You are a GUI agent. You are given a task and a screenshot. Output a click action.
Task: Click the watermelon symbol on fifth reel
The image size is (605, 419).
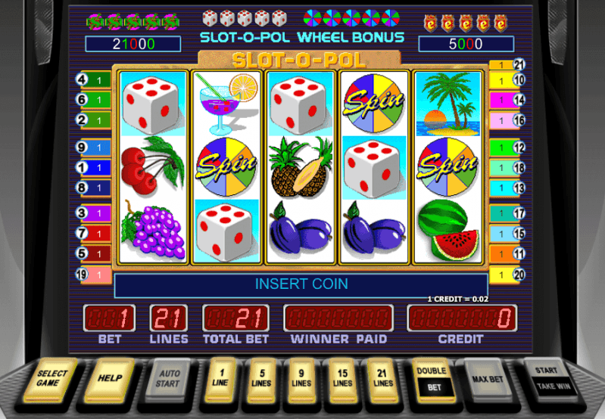[x=448, y=231]
